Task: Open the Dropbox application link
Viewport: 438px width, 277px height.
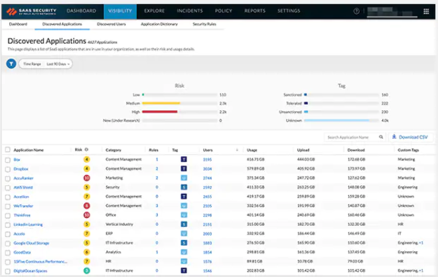Action: pos(21,169)
